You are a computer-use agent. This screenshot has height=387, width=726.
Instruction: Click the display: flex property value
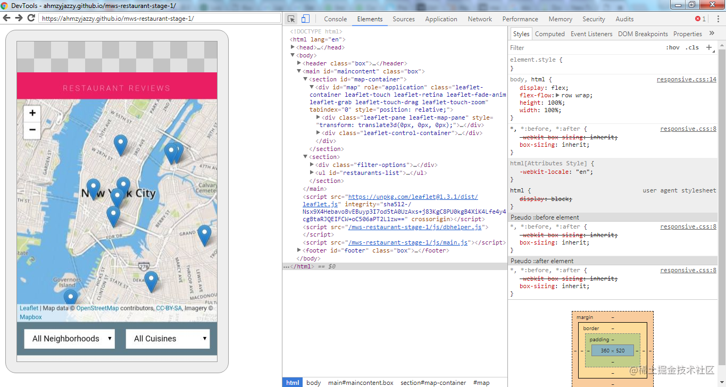point(558,88)
